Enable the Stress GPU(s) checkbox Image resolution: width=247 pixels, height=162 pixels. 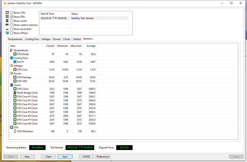coord(12,33)
